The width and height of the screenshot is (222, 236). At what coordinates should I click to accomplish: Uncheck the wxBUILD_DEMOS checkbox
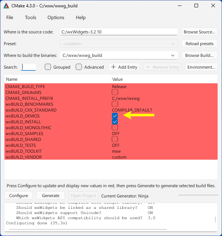pos(115,116)
